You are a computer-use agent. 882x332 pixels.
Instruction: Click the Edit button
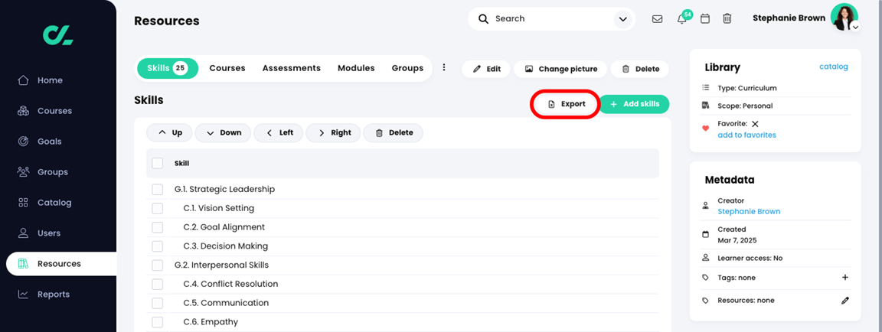coord(486,69)
